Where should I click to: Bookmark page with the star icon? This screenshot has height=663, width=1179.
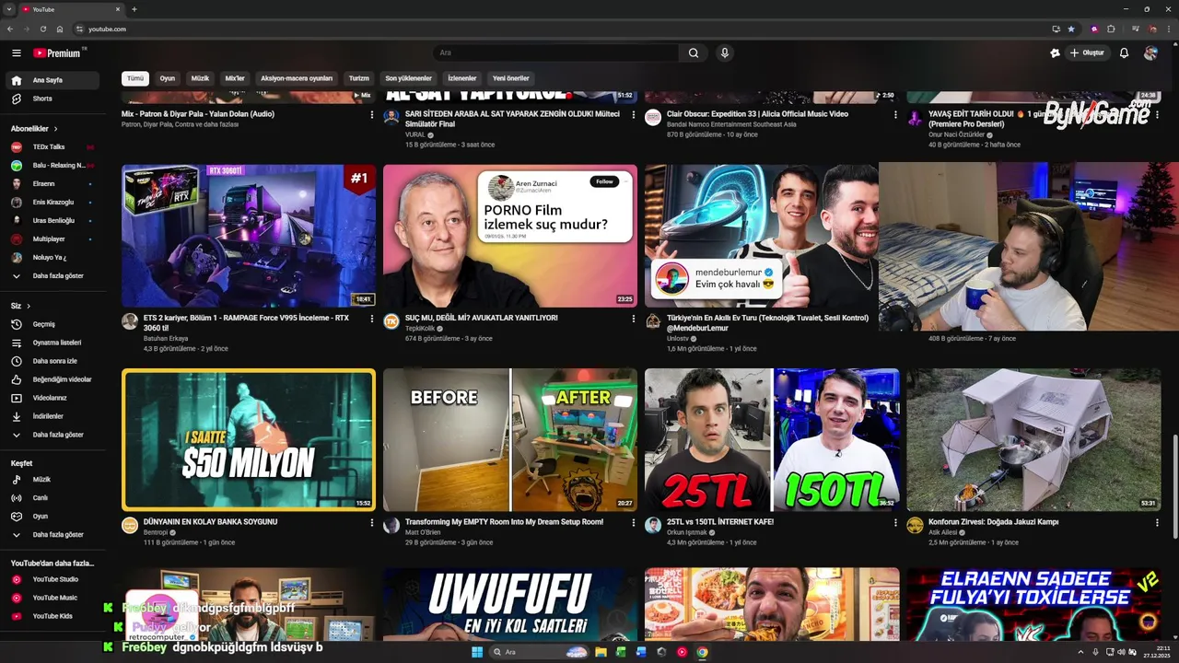[1071, 29]
